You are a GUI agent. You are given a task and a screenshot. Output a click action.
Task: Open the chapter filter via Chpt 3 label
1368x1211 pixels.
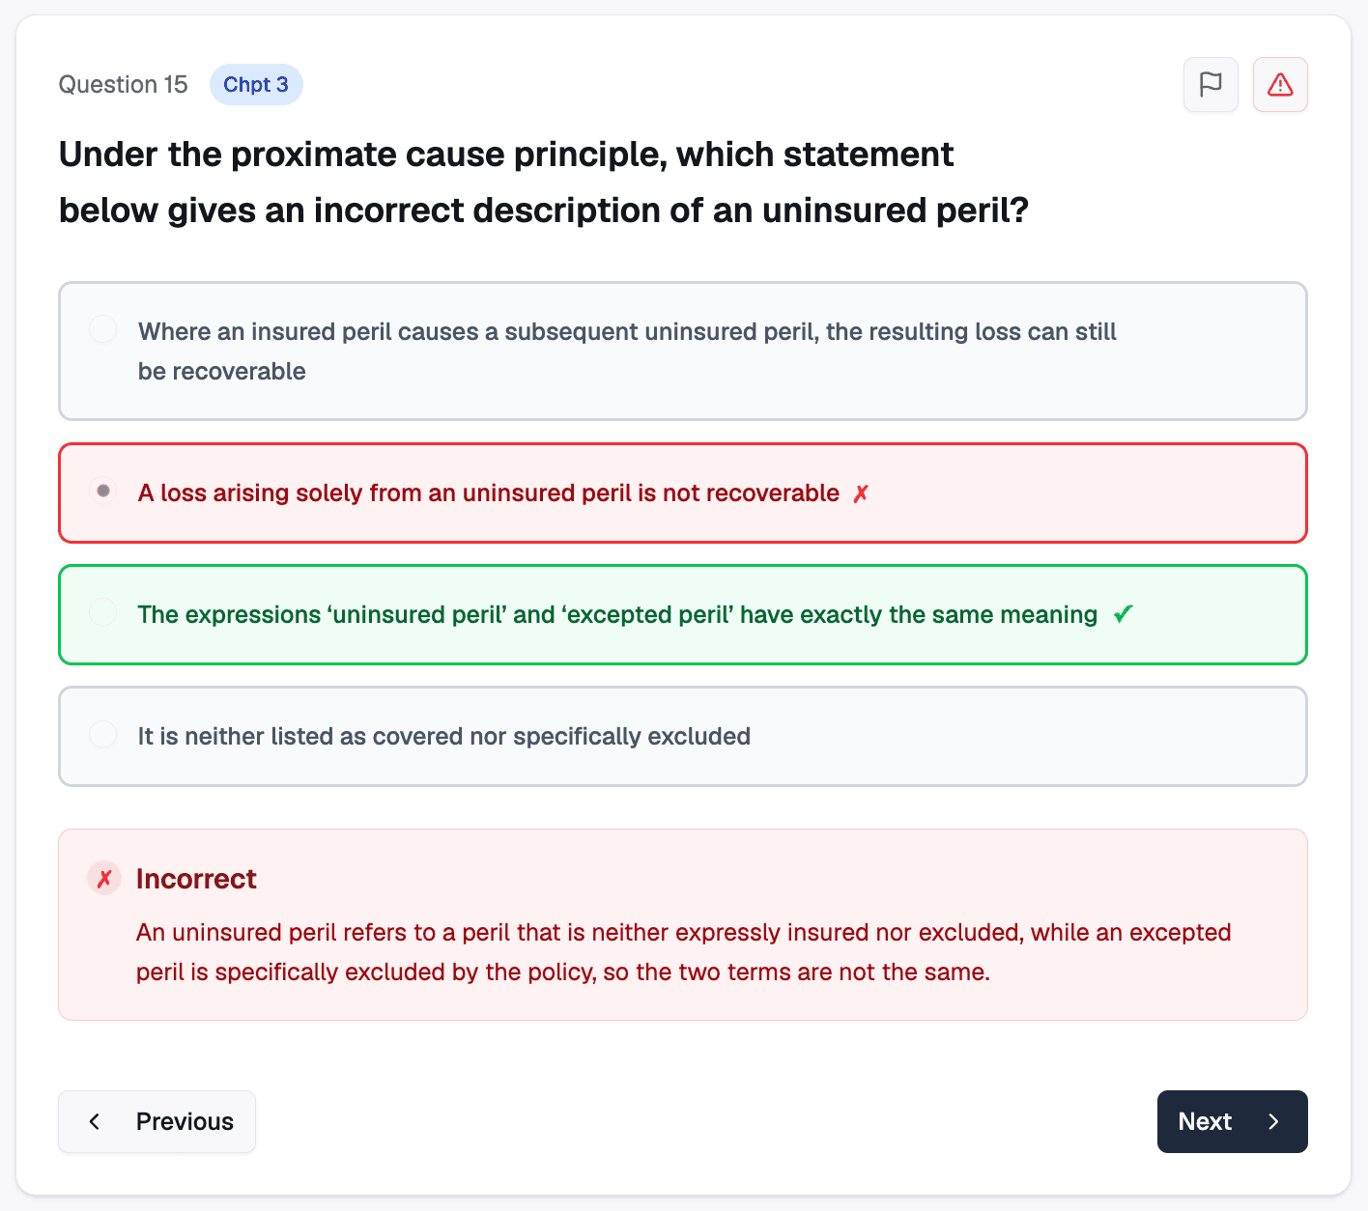[x=256, y=84]
